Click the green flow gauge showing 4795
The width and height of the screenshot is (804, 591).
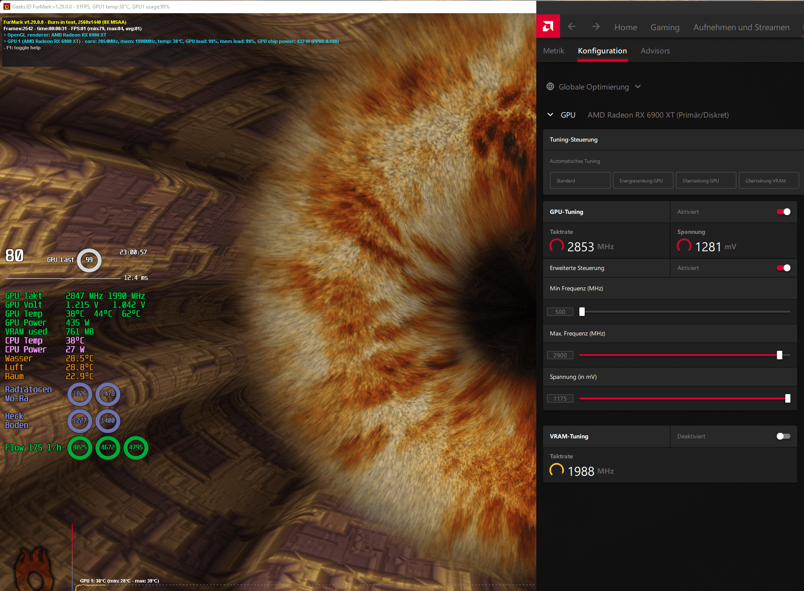pyautogui.click(x=136, y=447)
